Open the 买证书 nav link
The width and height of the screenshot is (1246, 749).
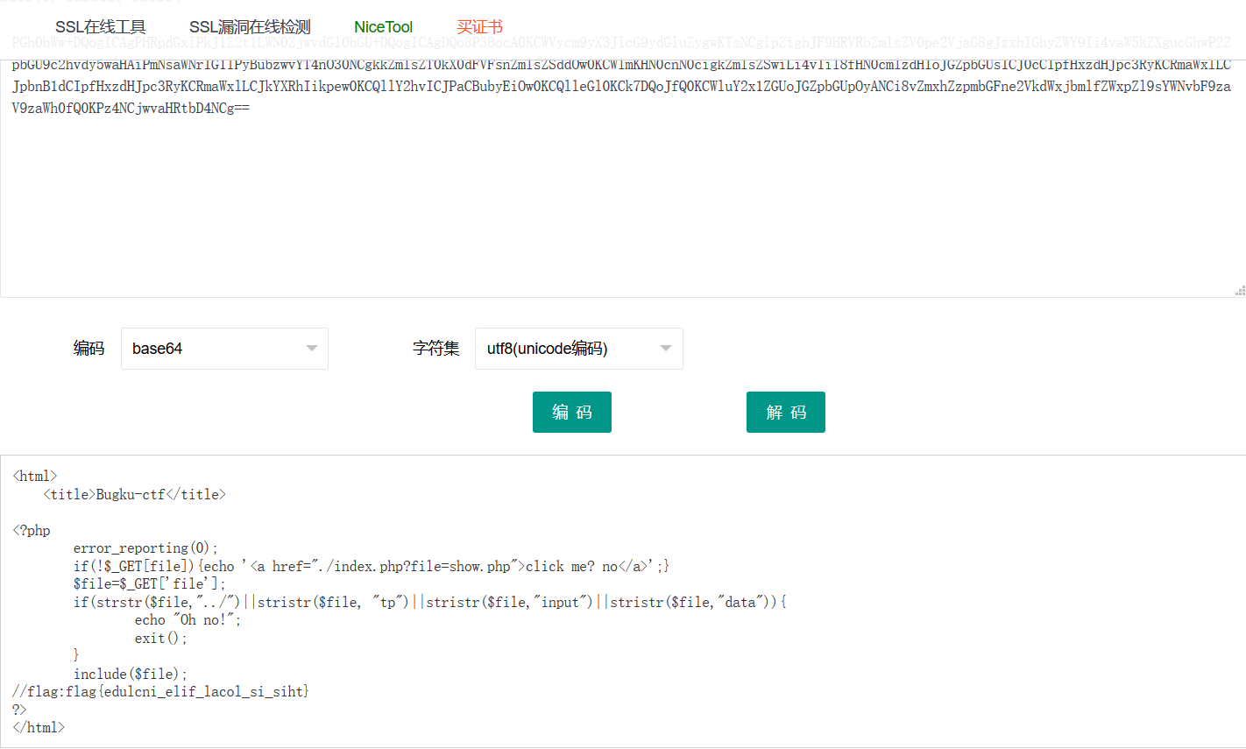pyautogui.click(x=479, y=27)
